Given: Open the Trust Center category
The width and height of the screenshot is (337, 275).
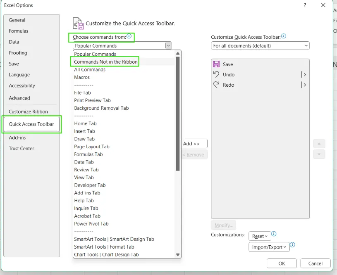Looking at the screenshot, I should click(x=22, y=148).
